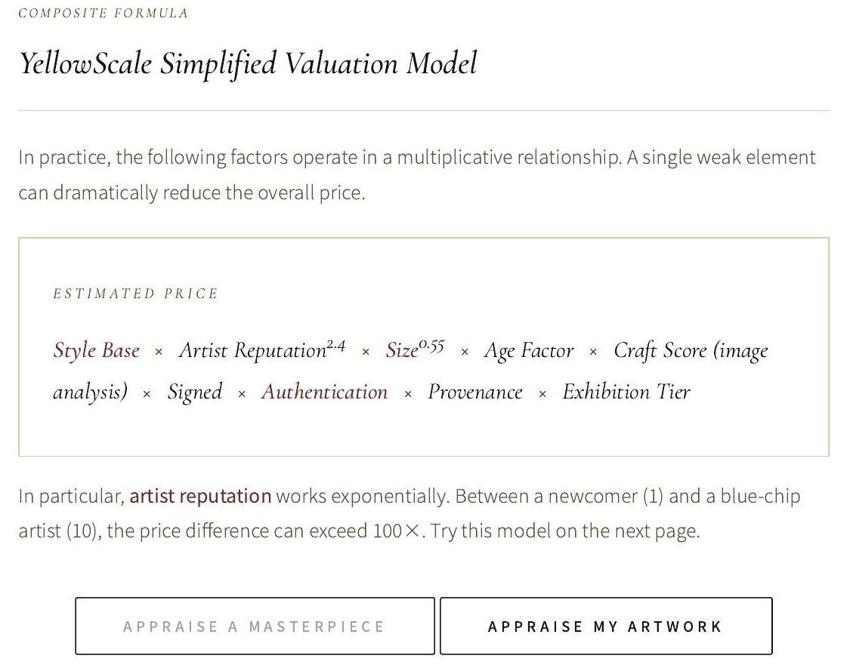850x668 pixels.
Task: Click the Appraise My Artwork button
Action: [606, 626]
